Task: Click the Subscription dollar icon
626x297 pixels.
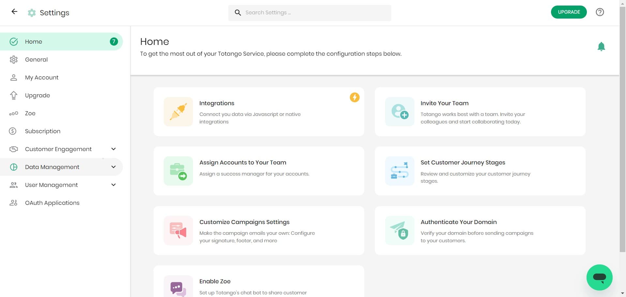Action: click(13, 131)
